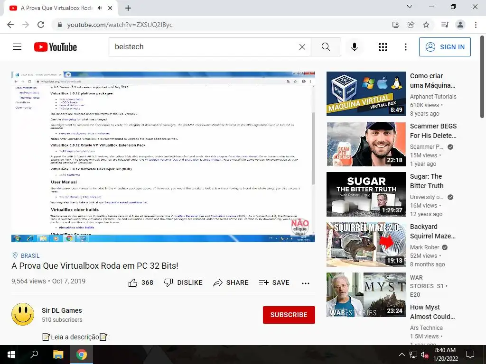Open 'Como criar uma Máquina...' title
486x364 pixels.
coord(432,81)
